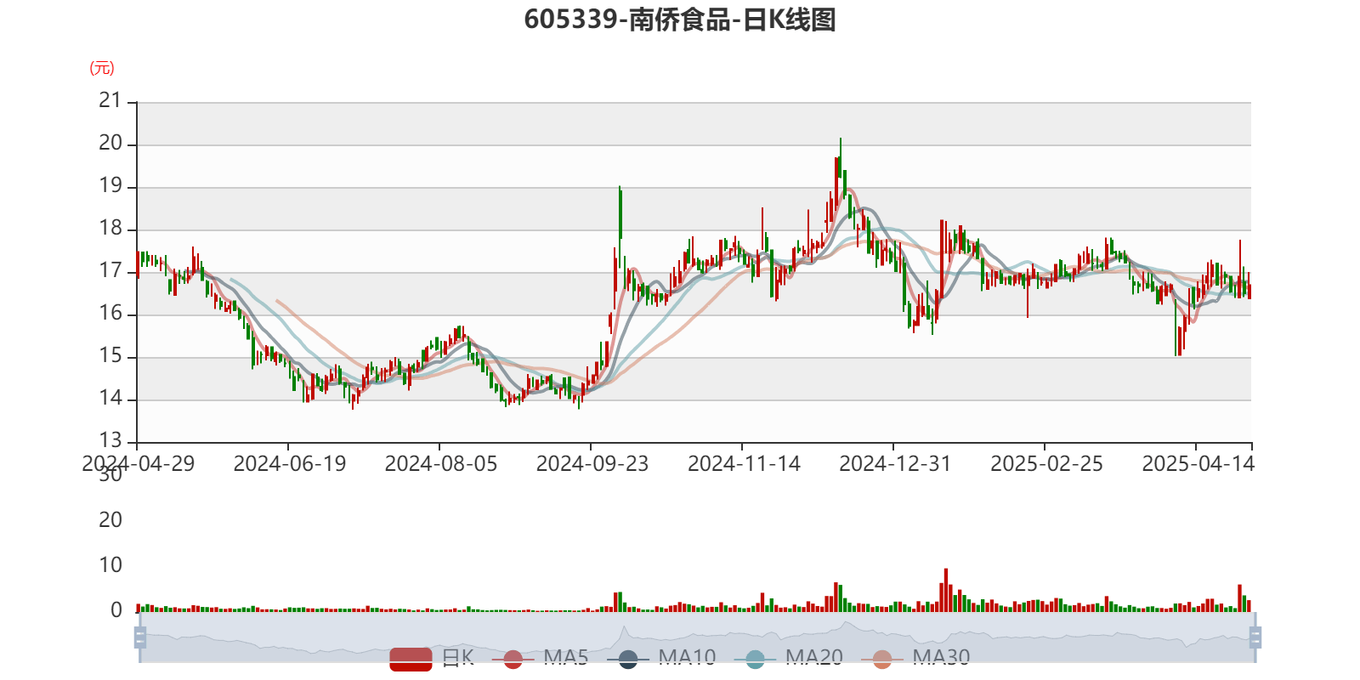This screenshot has width=1360, height=680.
Task: Click the 2024-08-05 date axis label
Action: click(441, 464)
